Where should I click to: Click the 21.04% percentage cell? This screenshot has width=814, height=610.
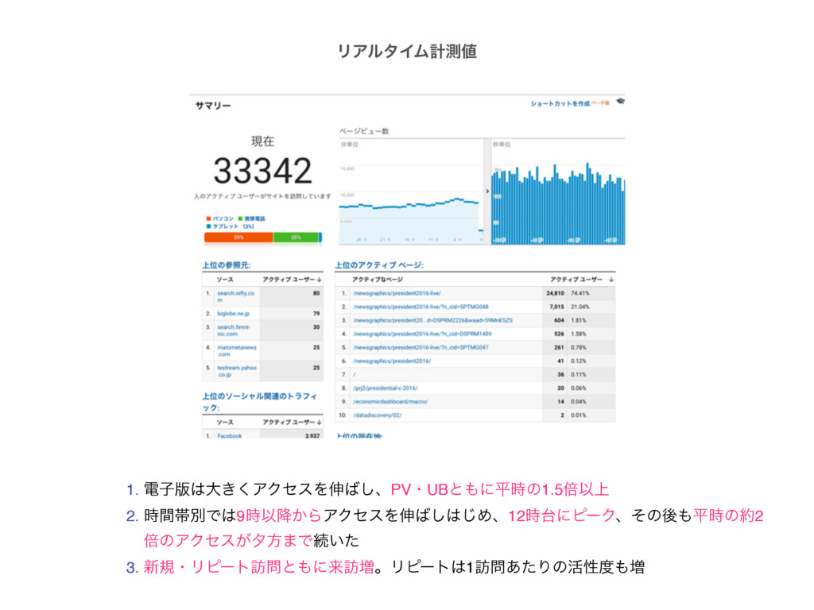(x=579, y=307)
